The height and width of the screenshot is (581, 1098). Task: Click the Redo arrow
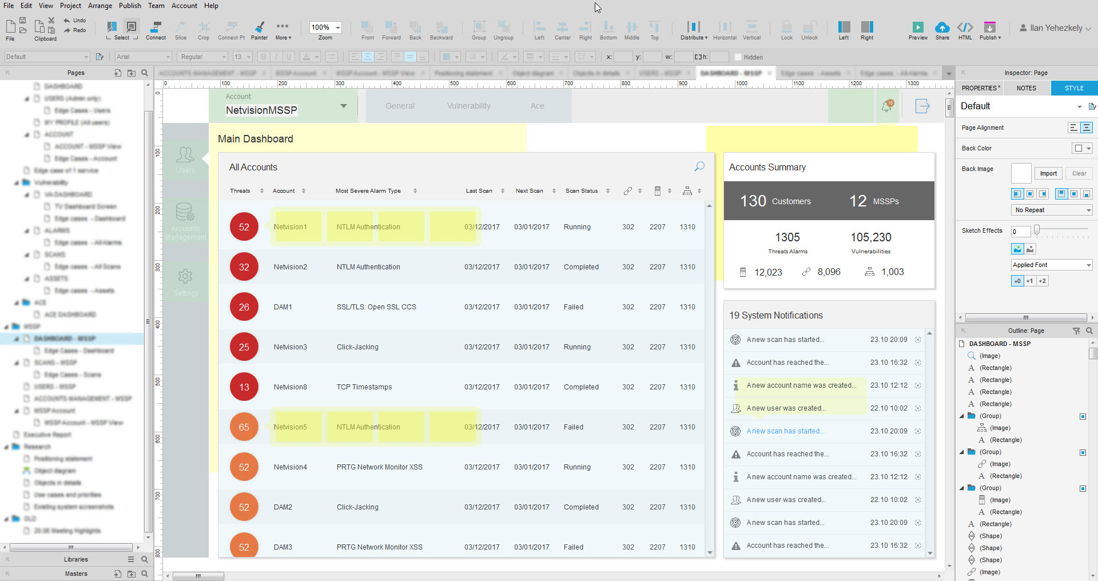(x=67, y=30)
